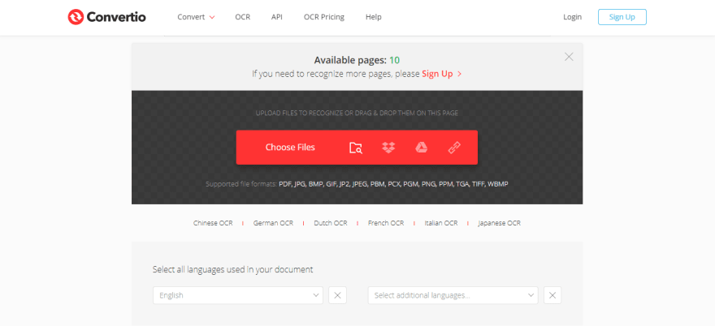
Task: Click the Sign Up button in header
Action: [622, 17]
